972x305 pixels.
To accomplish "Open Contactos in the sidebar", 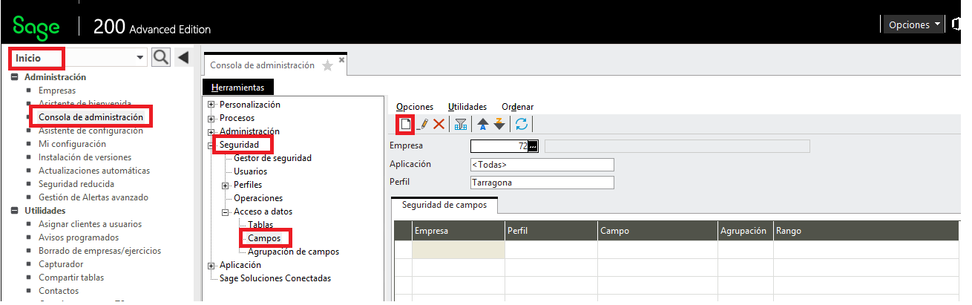I will pyautogui.click(x=59, y=291).
